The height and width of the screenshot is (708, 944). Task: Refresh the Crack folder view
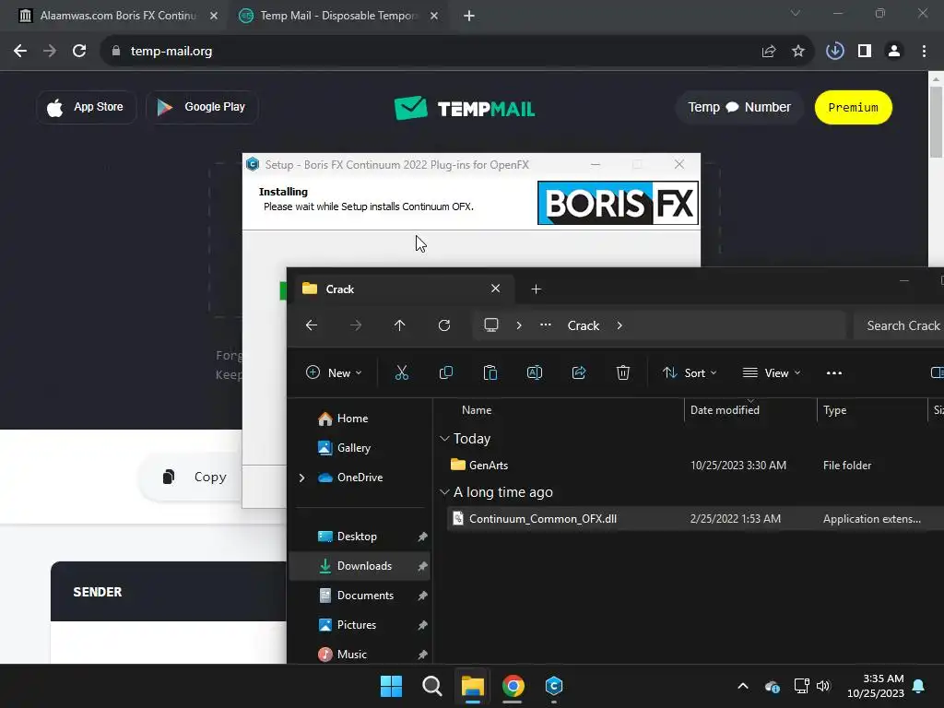tap(444, 325)
